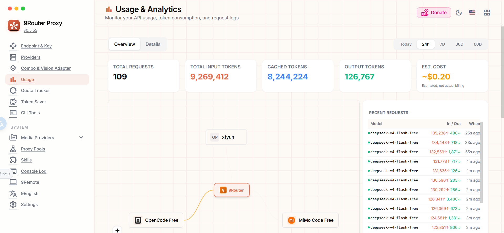The height and width of the screenshot is (233, 504).
Task: Toggle dark mode with the moon icon
Action: tap(459, 13)
